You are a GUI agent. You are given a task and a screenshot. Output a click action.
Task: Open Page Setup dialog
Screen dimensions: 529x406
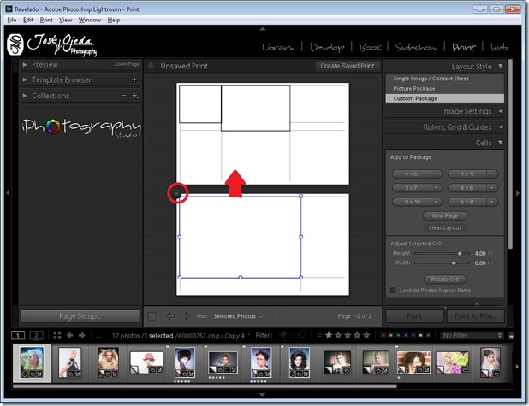80,316
